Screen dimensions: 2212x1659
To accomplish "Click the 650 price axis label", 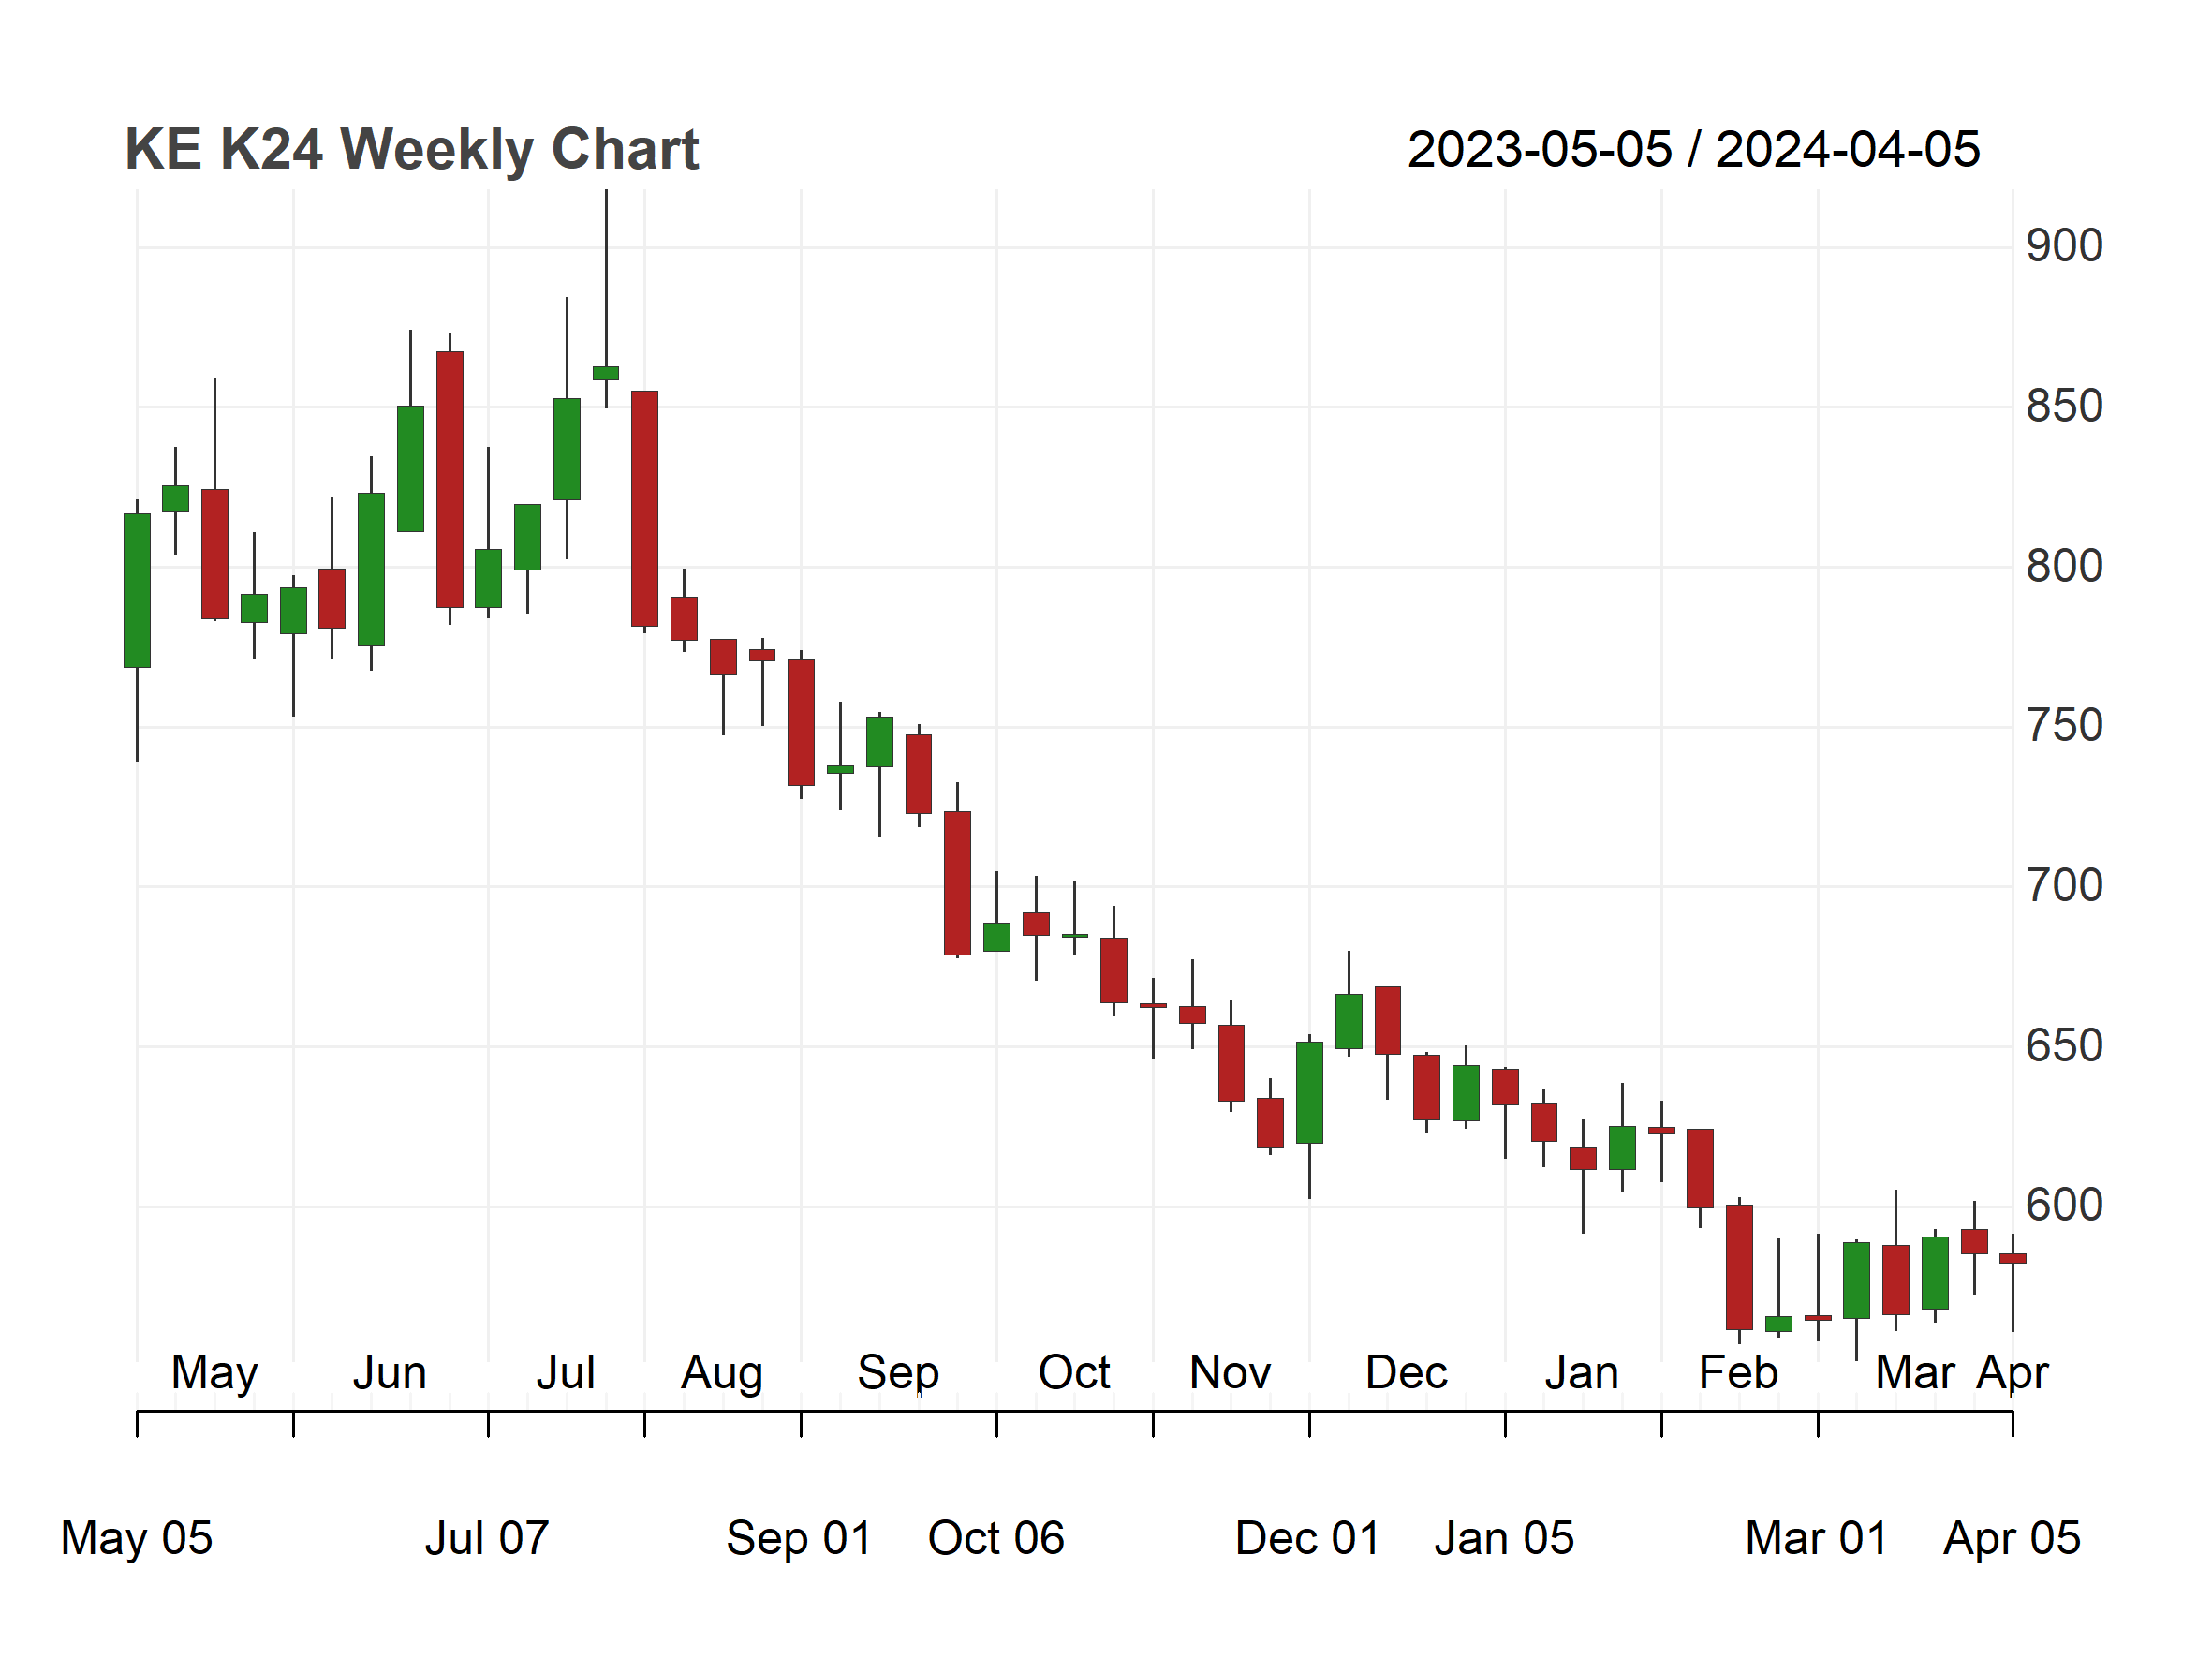I will tap(2065, 1046).
